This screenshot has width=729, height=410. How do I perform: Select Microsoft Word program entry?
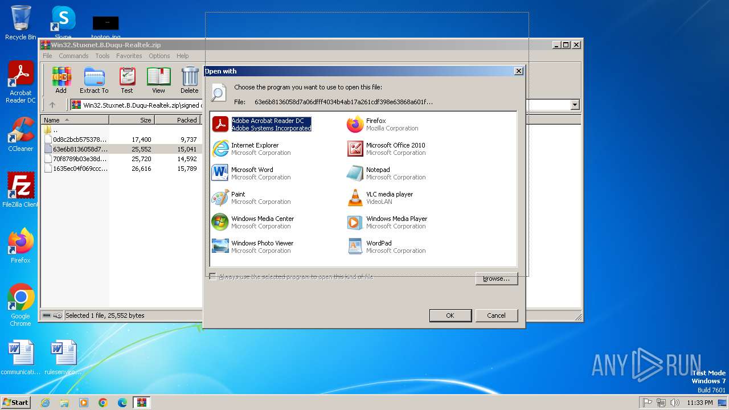251,173
